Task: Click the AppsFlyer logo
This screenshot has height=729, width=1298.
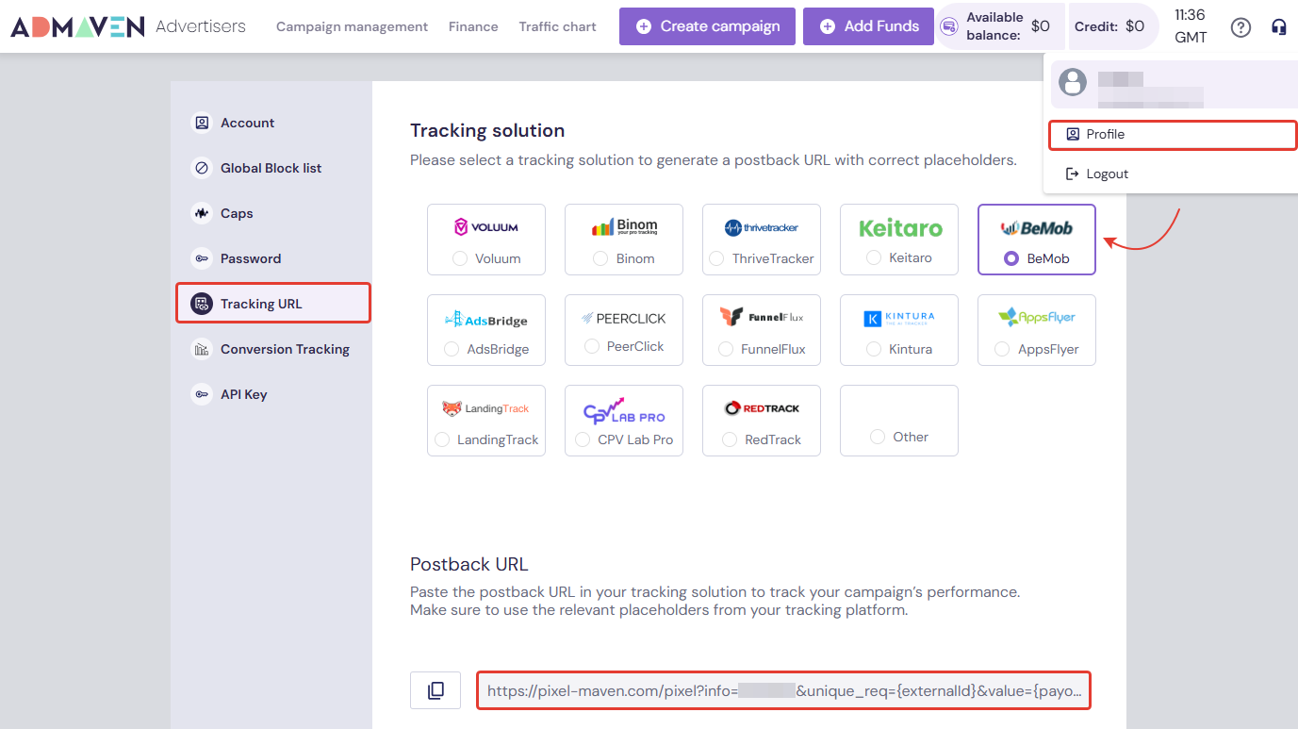Action: click(x=1037, y=317)
